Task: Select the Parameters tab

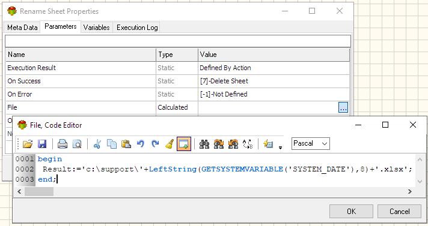Action: 60,26
